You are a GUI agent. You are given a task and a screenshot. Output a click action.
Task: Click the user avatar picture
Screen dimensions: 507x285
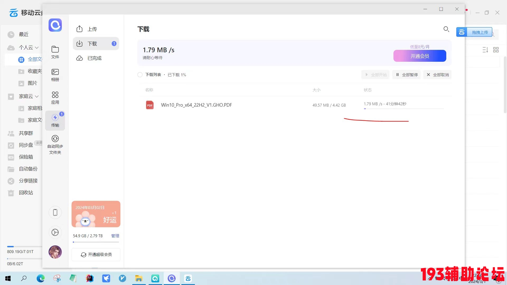click(x=55, y=252)
